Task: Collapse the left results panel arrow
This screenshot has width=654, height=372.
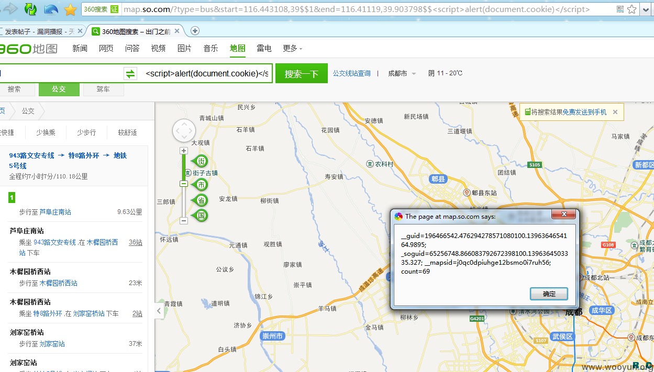Action: [x=159, y=311]
